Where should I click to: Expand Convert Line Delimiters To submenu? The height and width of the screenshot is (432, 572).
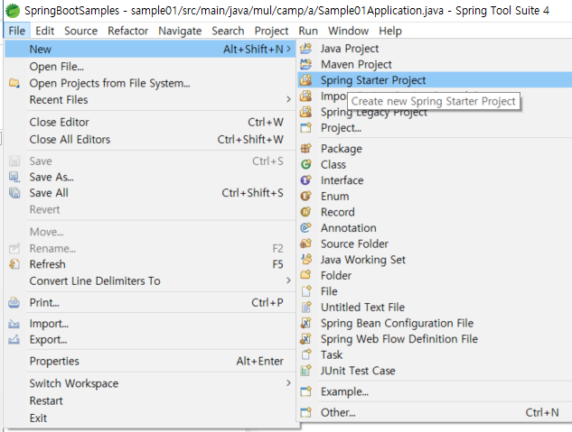tap(288, 280)
